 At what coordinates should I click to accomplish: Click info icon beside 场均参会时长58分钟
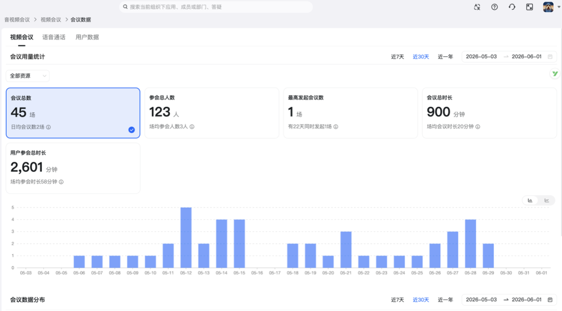coord(61,182)
